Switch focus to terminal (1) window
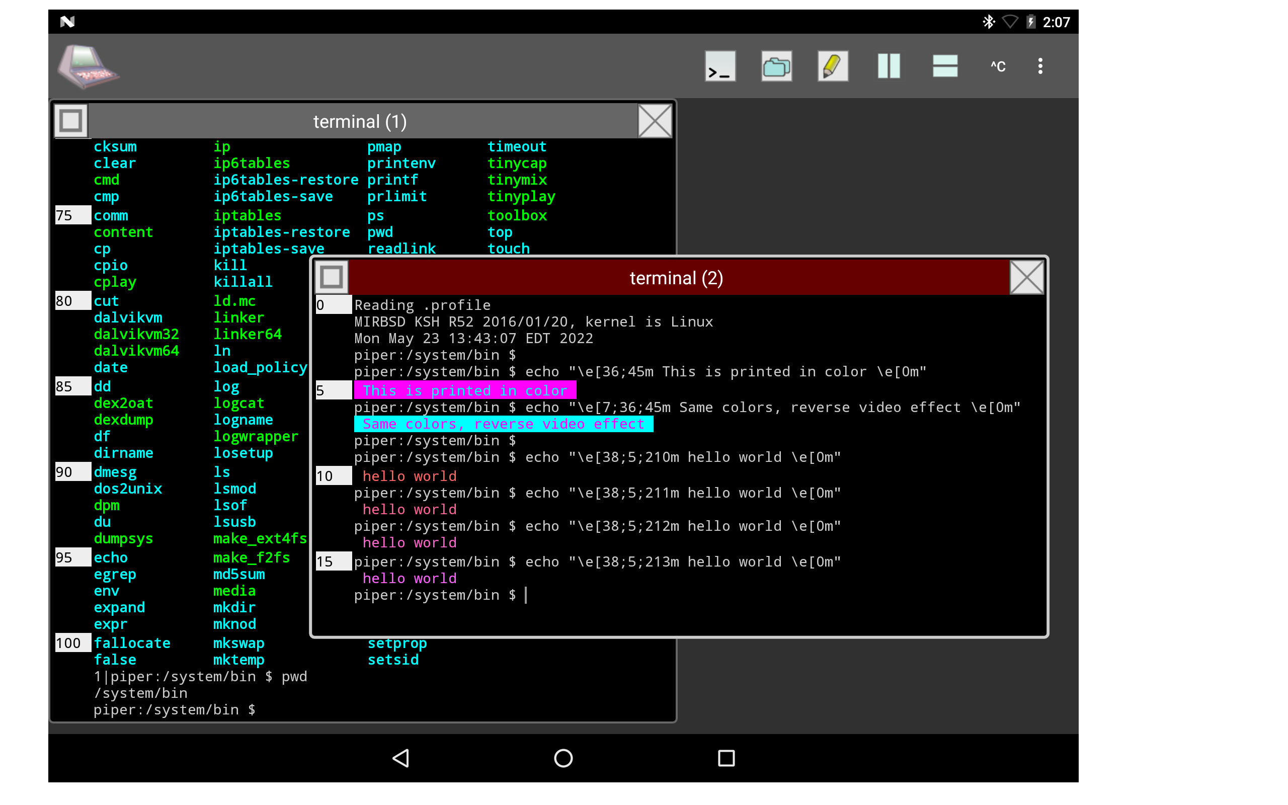 click(359, 121)
